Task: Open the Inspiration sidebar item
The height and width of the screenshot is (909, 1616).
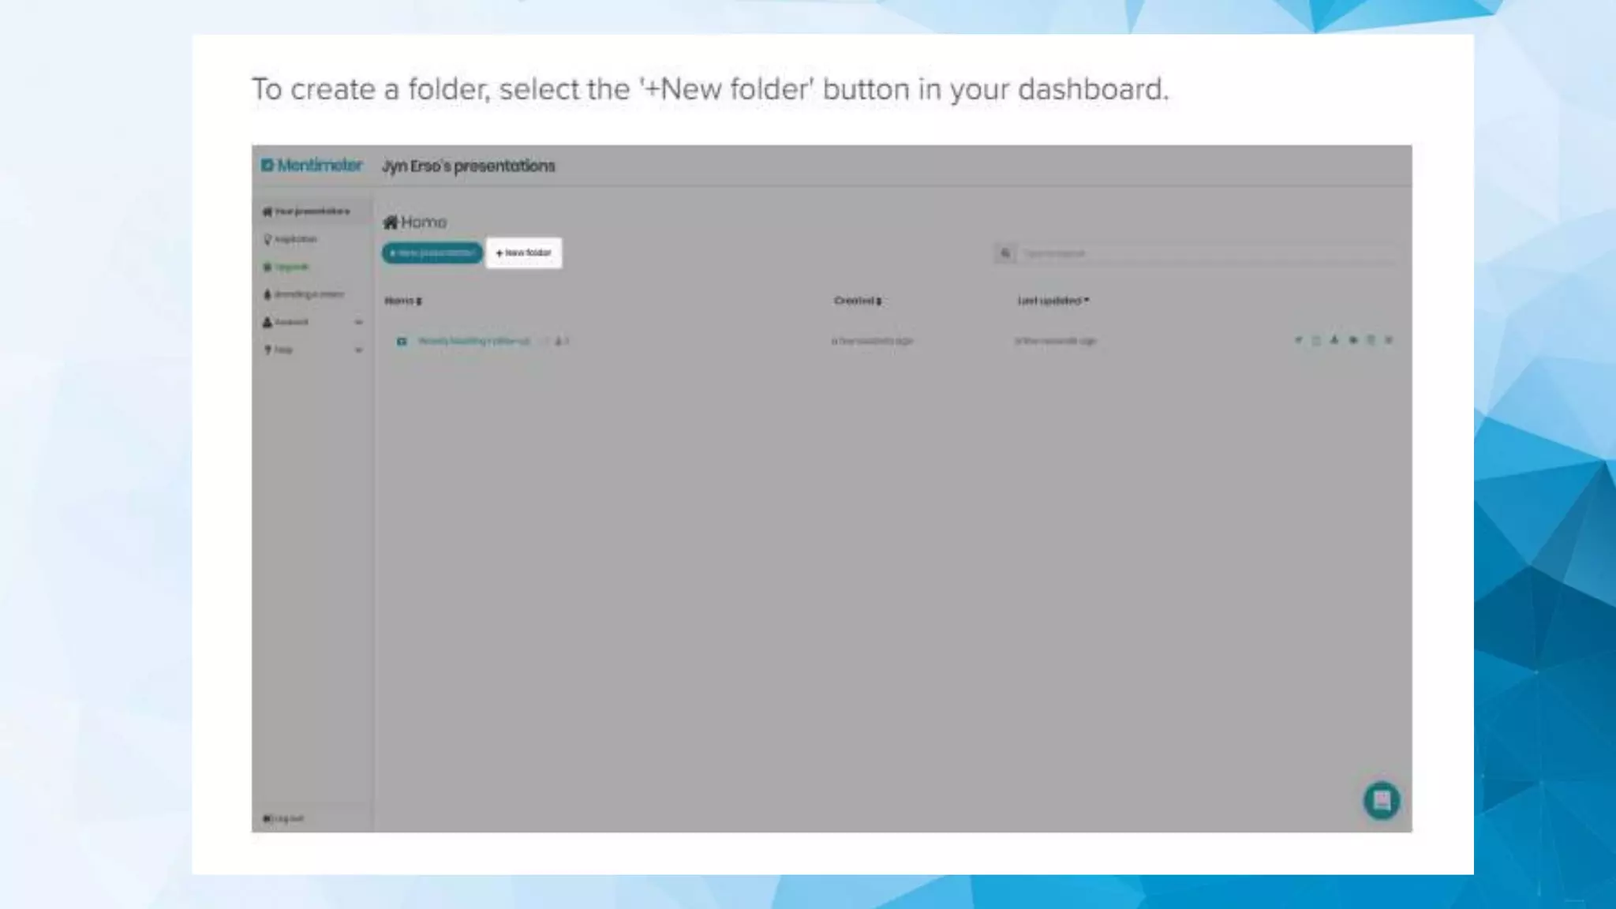Action: (x=294, y=239)
